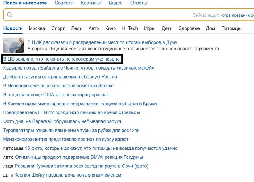Screen dimensions: 254x182
Task: Click the Единая Россия constitutional majority subtitle
Action: (123, 49)
